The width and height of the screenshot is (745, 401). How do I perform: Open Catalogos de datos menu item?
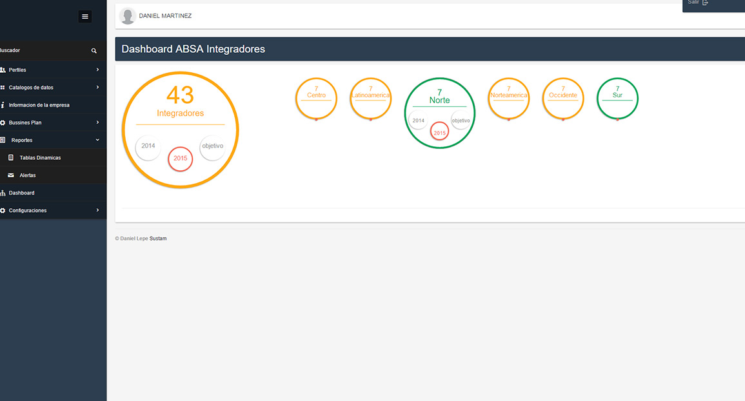(53, 88)
